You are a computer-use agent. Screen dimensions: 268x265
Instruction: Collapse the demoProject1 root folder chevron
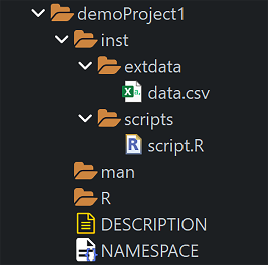[38, 13]
